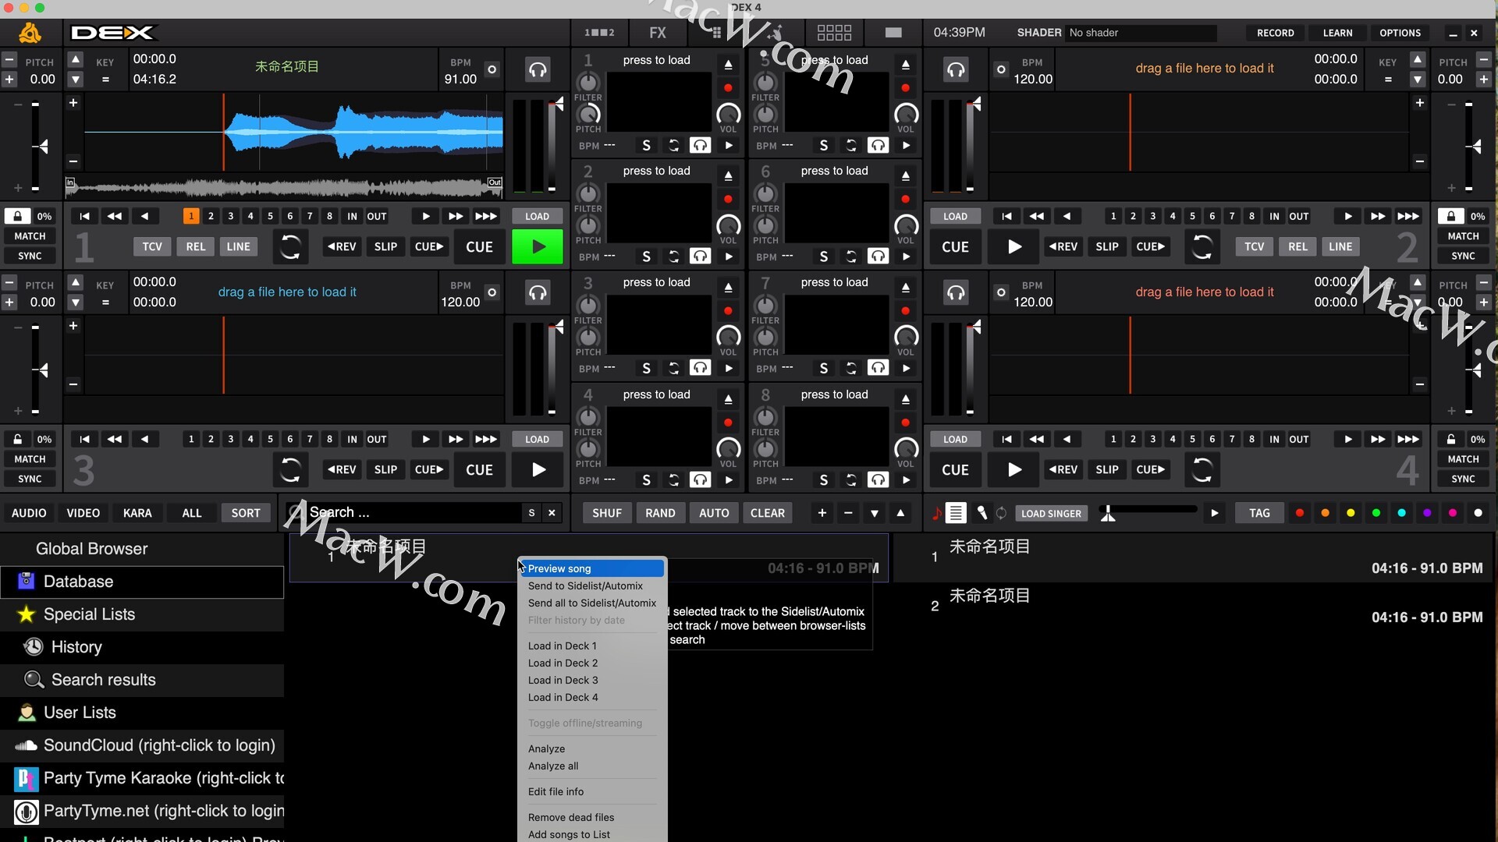Click the pitch lock icon on Deck 1
This screenshot has width=1498, height=842.
(x=17, y=216)
